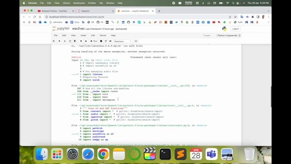Show more bookmarks overflow chevron
The height and width of the screenshot is (164, 291).
click(x=268, y=22)
